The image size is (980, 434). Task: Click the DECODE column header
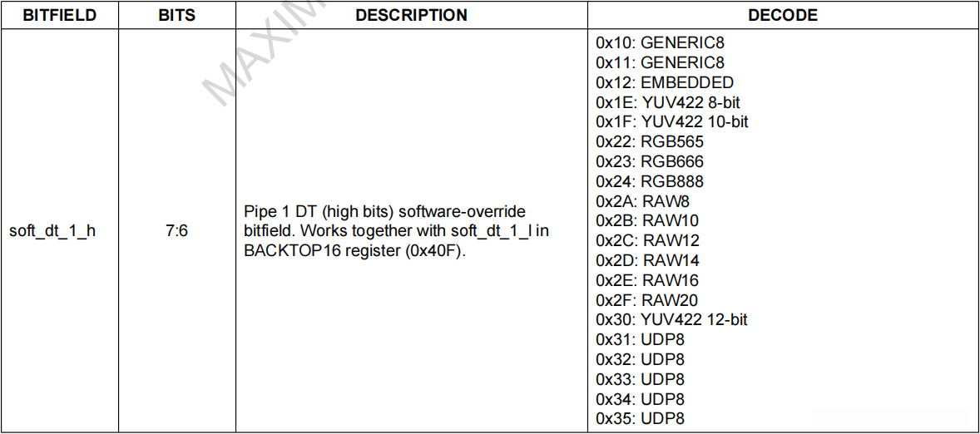pyautogui.click(x=782, y=15)
